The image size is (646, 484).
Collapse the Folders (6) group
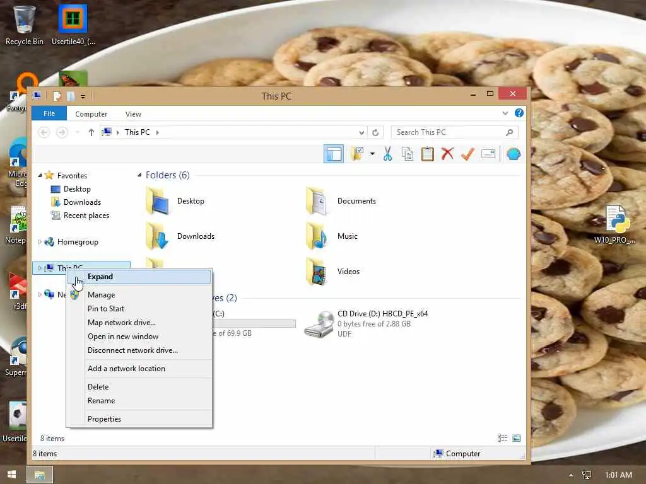139,175
